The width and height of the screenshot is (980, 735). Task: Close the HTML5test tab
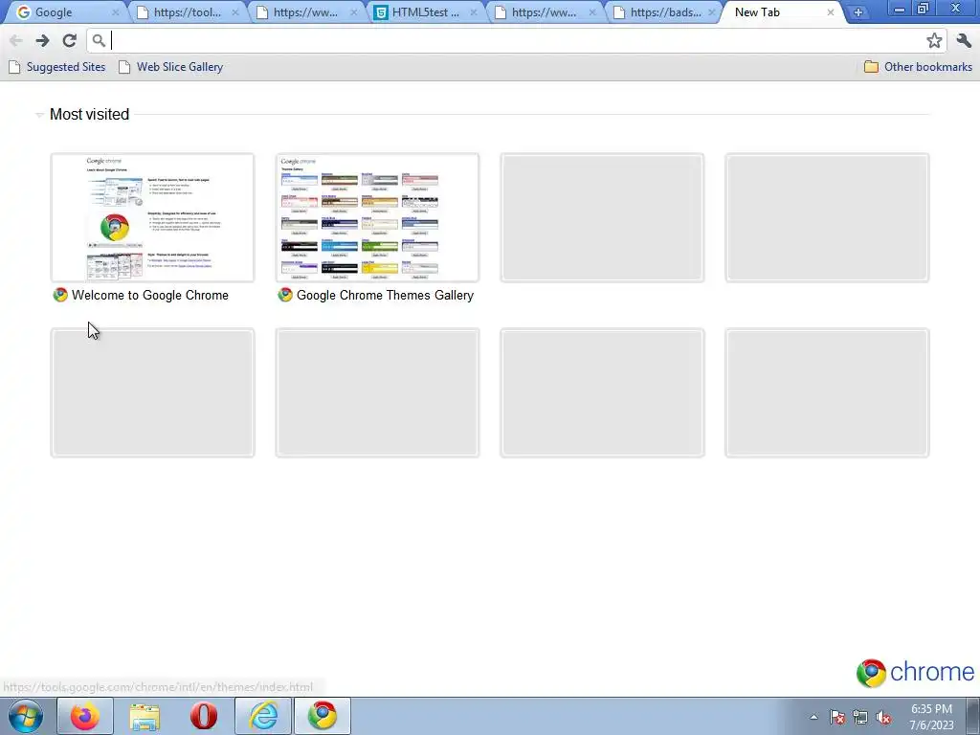pos(473,11)
